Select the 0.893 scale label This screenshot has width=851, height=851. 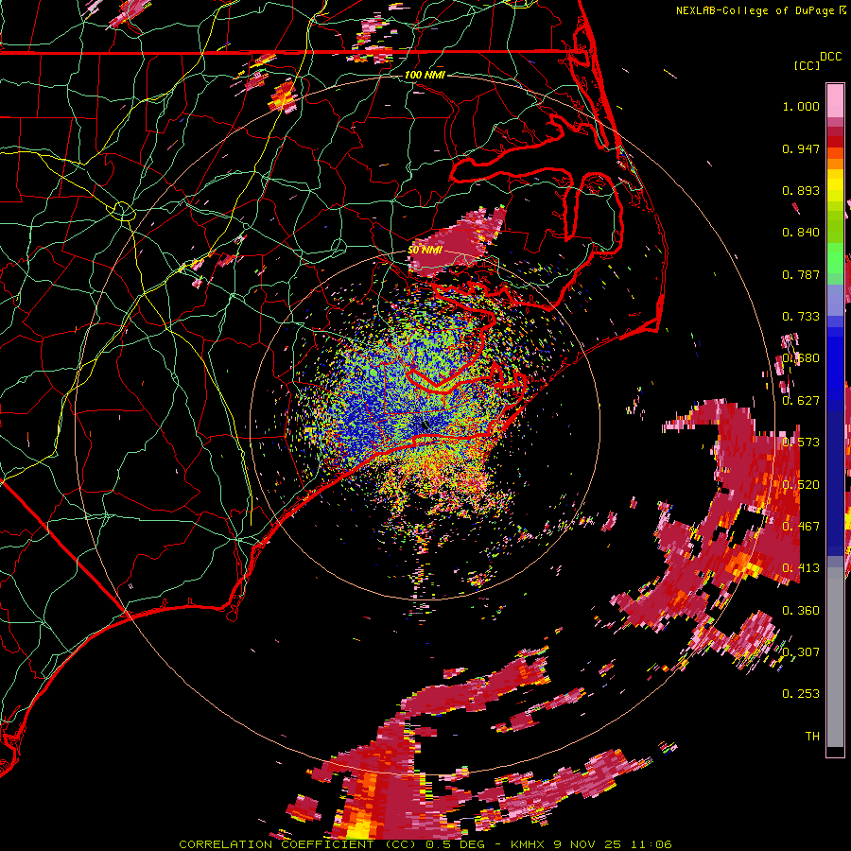click(x=801, y=190)
